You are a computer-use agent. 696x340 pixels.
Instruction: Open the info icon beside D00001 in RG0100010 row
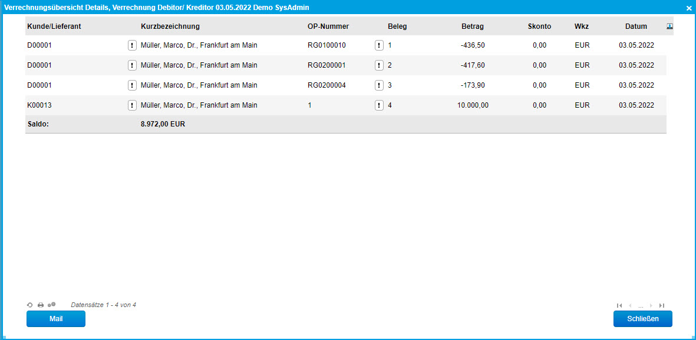tap(132, 45)
